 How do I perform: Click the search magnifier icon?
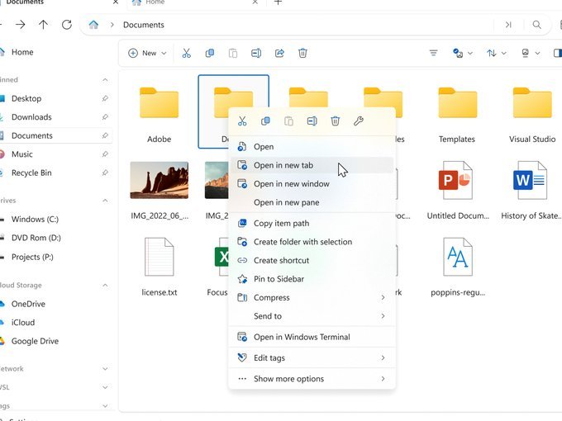pyautogui.click(x=536, y=25)
